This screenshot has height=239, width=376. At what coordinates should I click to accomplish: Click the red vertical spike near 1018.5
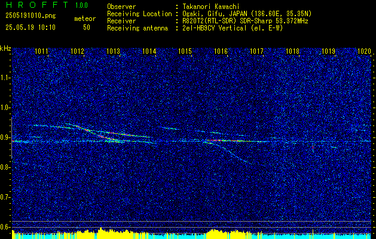313,148
